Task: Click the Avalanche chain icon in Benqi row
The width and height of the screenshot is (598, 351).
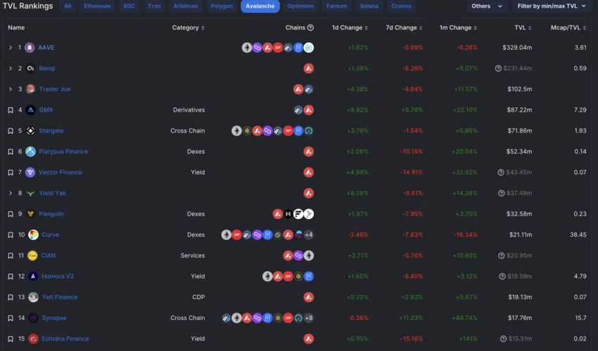Action: click(309, 69)
